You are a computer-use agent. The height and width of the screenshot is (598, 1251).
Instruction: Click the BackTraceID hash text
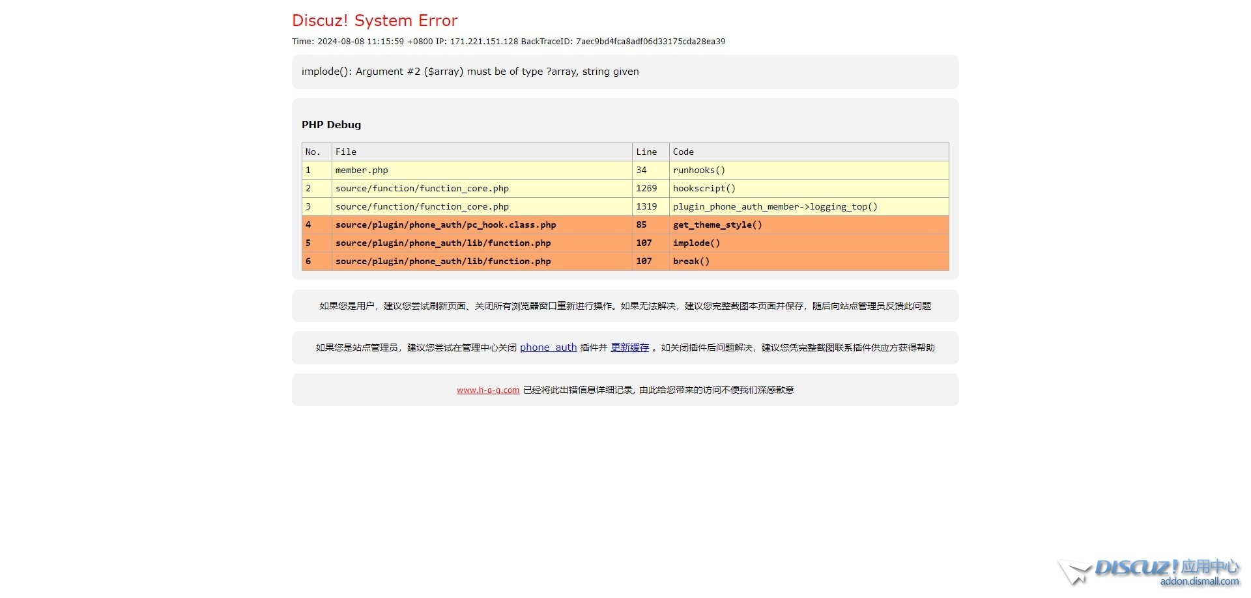point(650,42)
